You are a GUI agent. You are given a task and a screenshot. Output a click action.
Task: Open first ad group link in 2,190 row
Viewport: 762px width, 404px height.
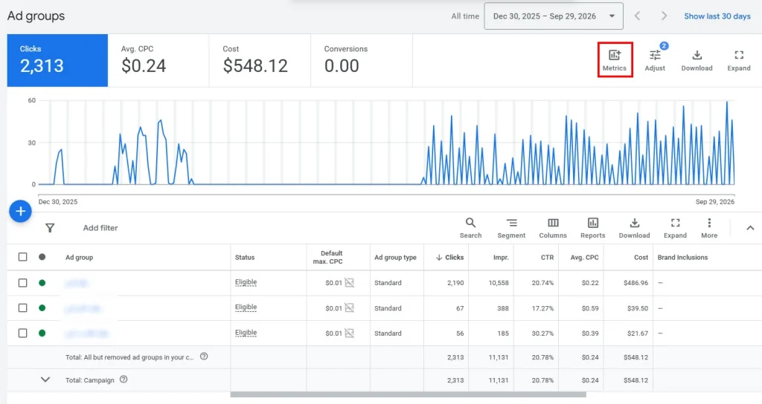click(x=77, y=283)
